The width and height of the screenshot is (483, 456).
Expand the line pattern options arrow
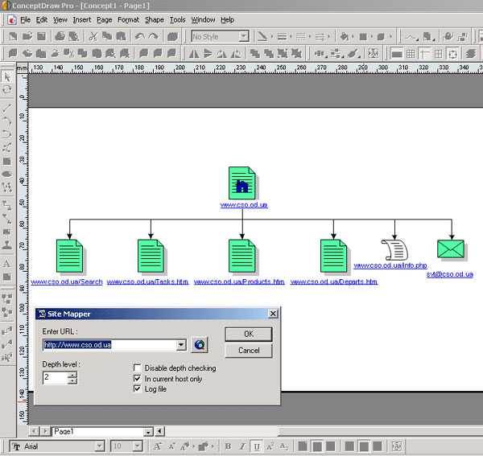tap(310, 37)
